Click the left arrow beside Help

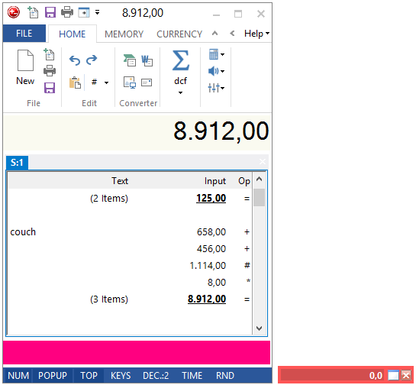point(232,34)
